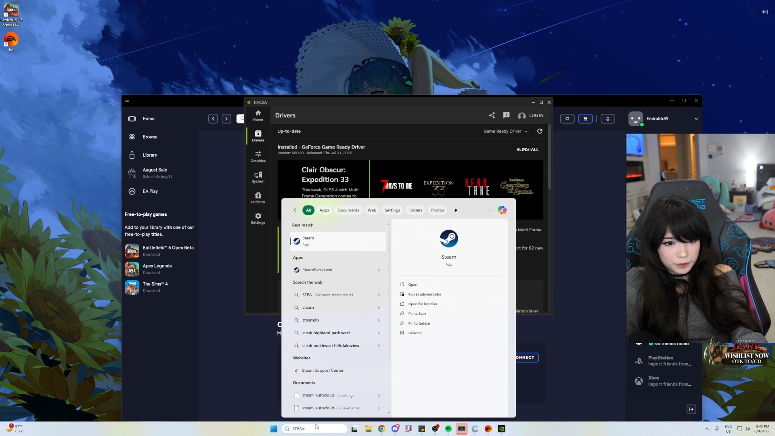The width and height of the screenshot is (775, 436).
Task: Select All filter in search panel
Action: click(x=308, y=210)
